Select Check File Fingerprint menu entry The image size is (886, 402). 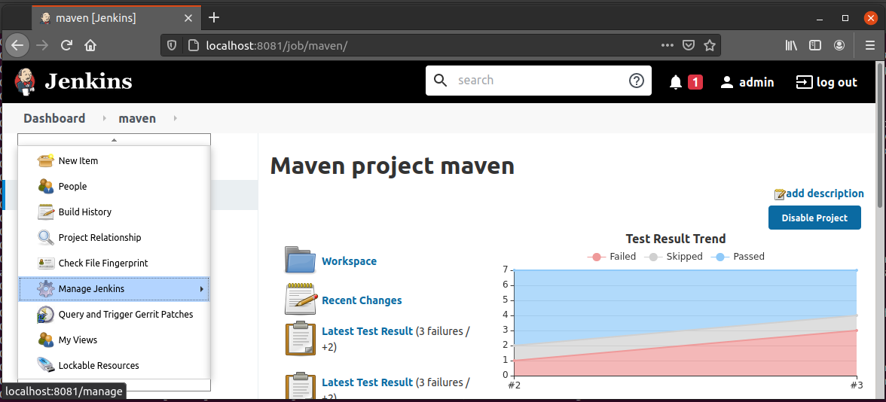pos(115,263)
